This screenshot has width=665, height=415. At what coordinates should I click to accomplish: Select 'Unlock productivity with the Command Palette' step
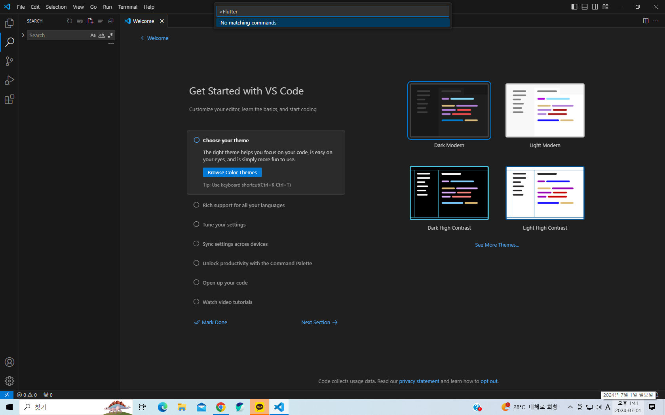[x=253, y=263]
